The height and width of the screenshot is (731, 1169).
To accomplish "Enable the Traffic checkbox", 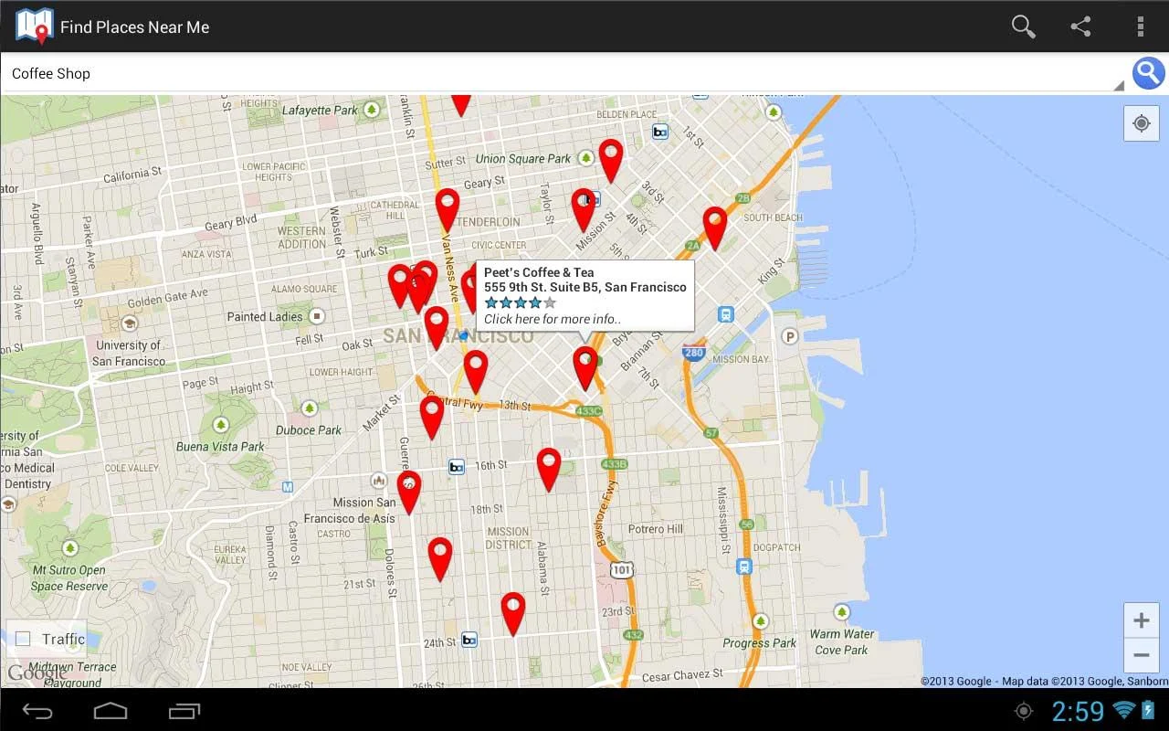I will point(24,639).
